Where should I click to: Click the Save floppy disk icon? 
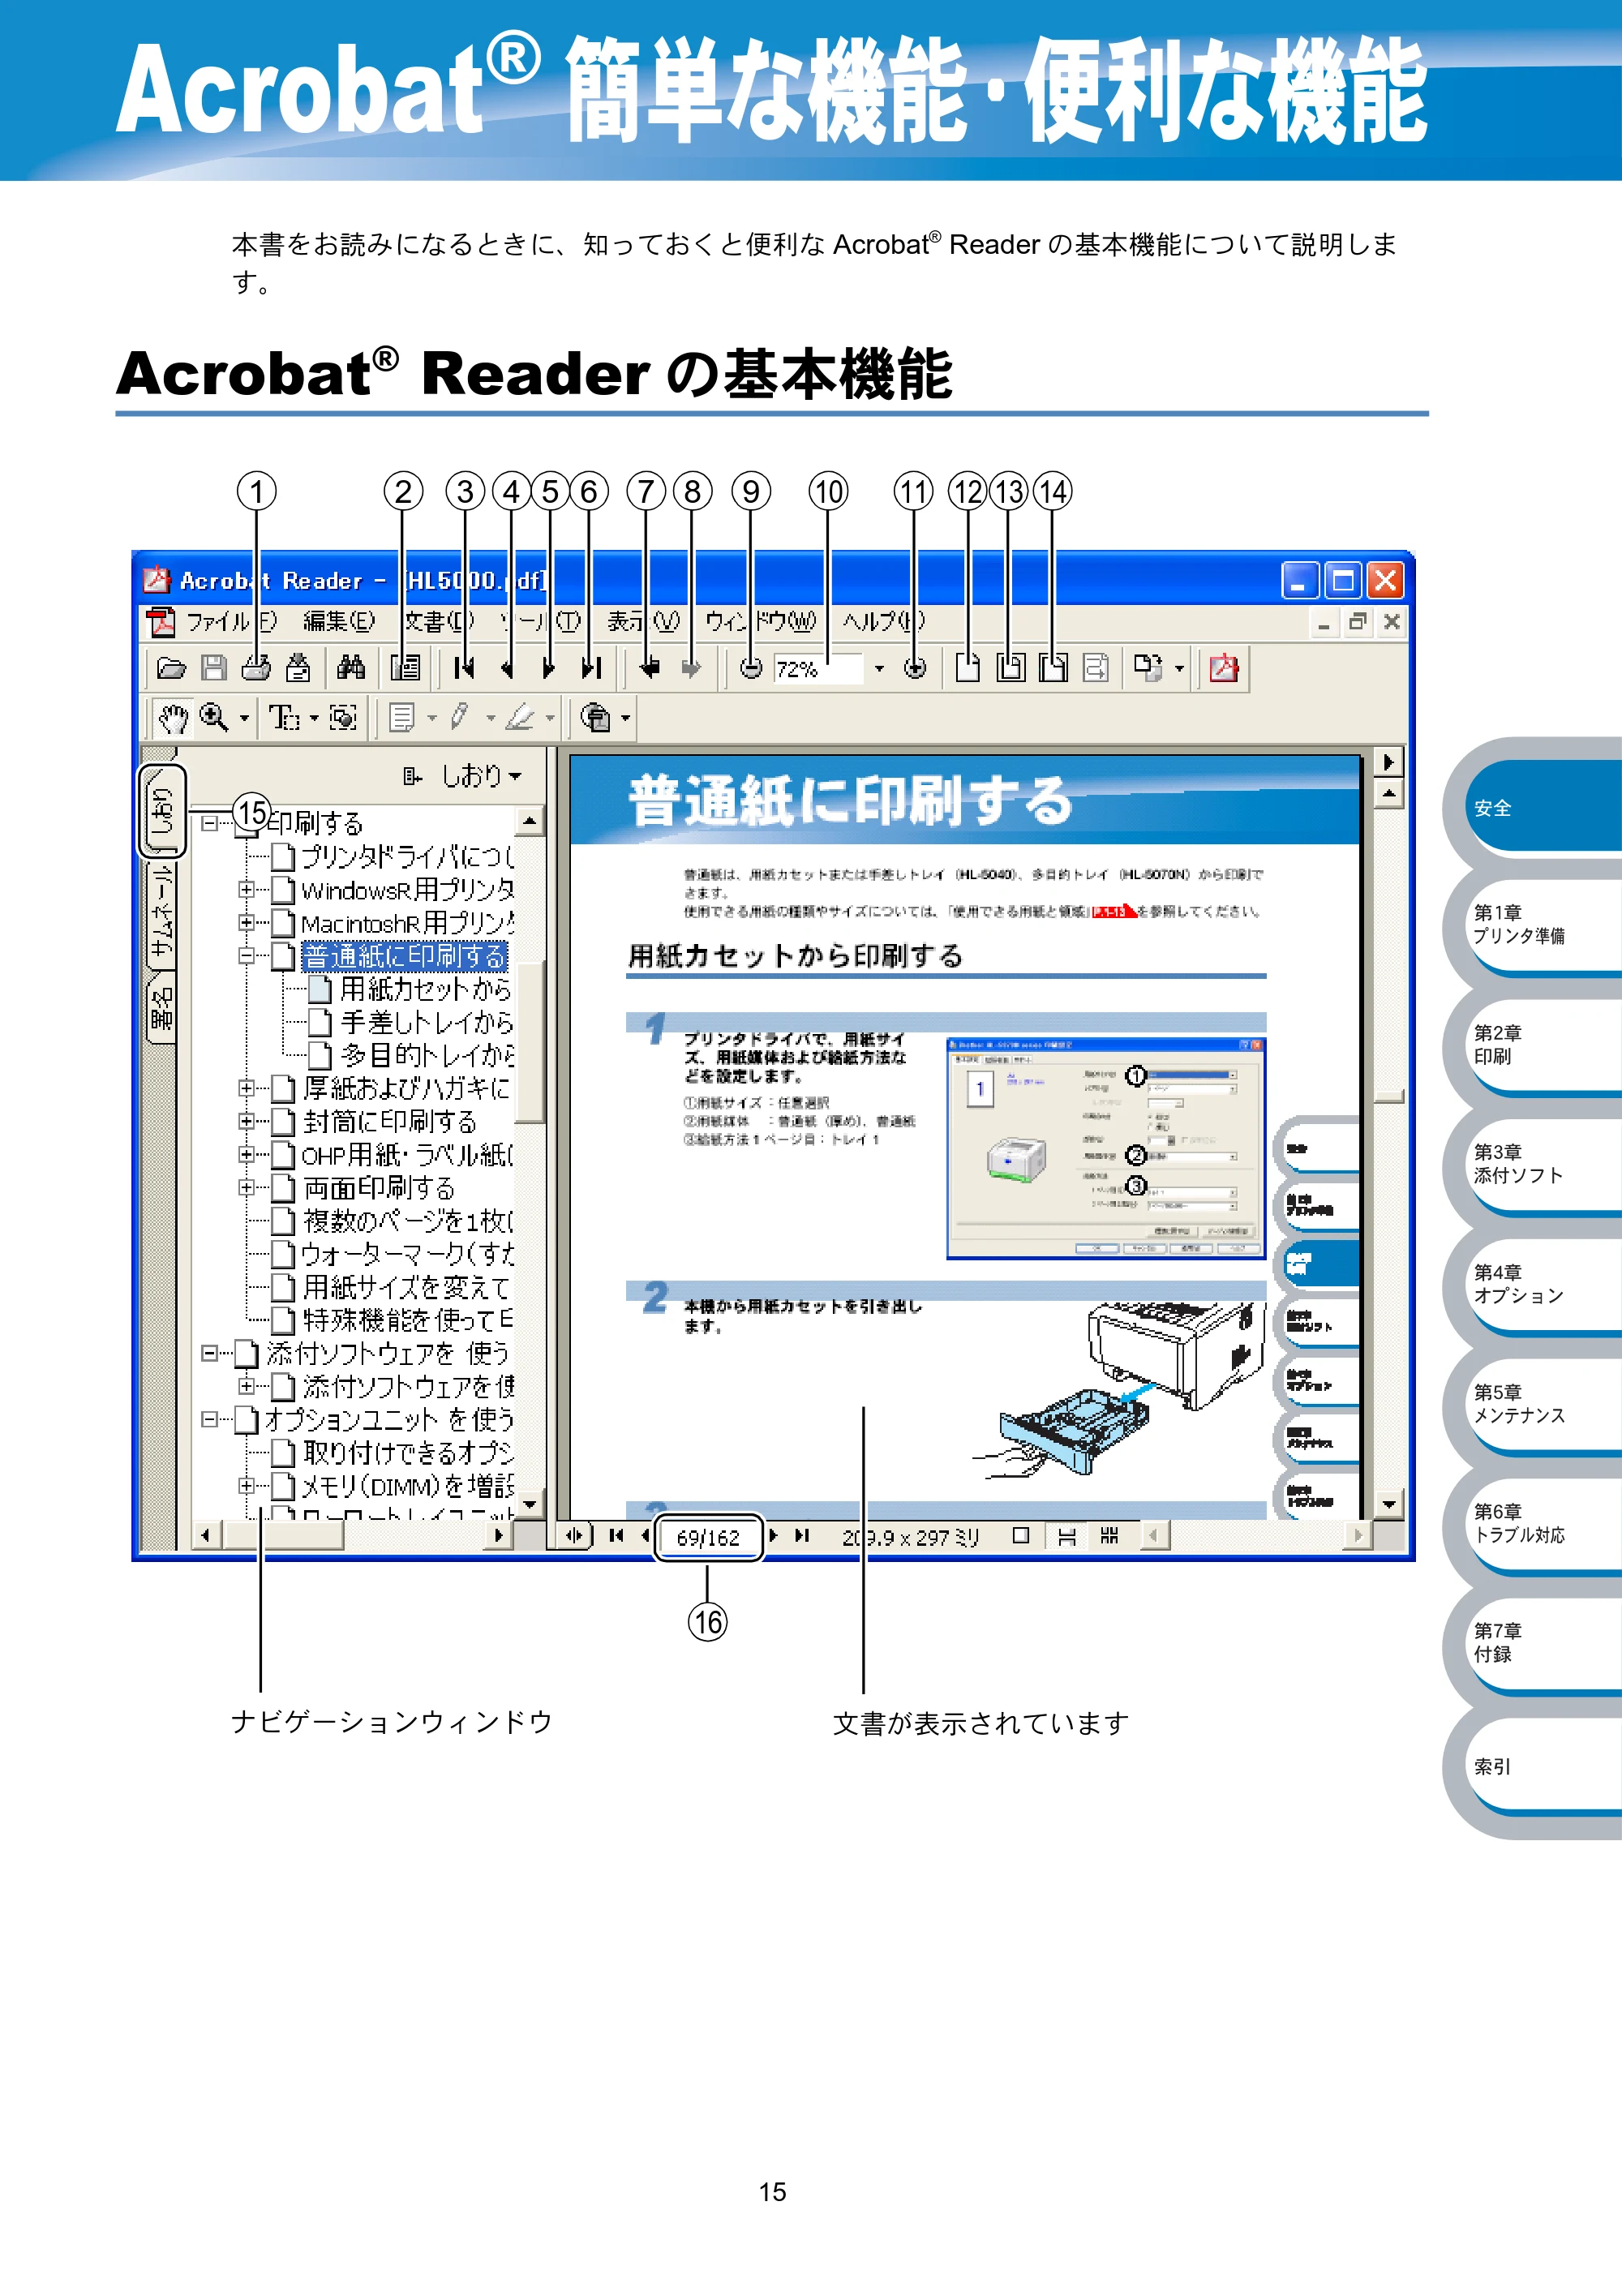pyautogui.click(x=214, y=668)
